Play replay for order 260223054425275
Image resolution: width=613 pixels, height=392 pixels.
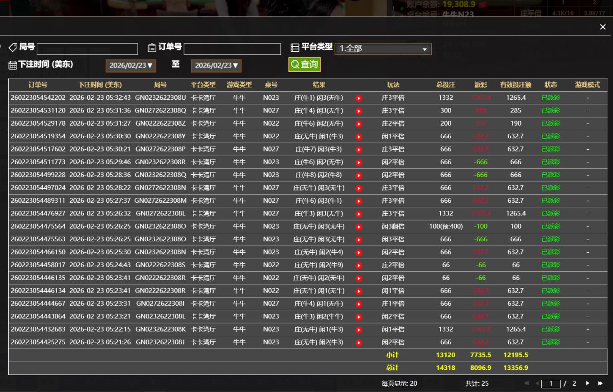pyautogui.click(x=359, y=343)
